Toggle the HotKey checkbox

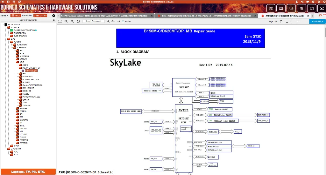123,21
